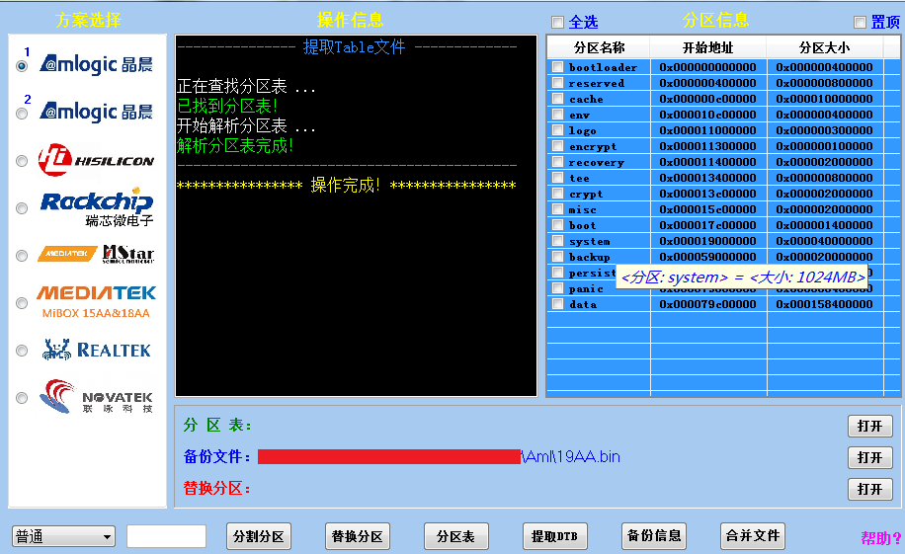Click the 提取DTB button
The height and width of the screenshot is (554, 905).
(554, 536)
